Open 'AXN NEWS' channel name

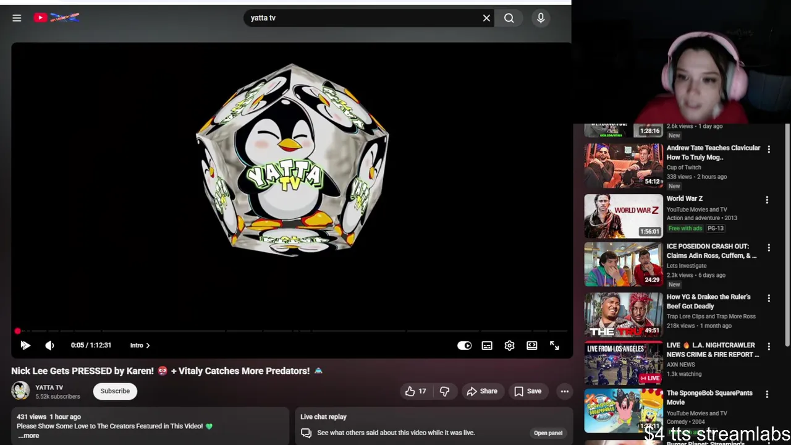681,365
